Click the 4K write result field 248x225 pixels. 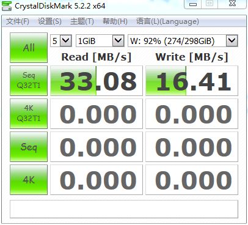click(192, 180)
